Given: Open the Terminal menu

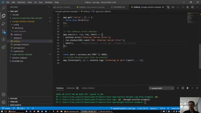Looking at the screenshot, I should [x=48, y=2].
